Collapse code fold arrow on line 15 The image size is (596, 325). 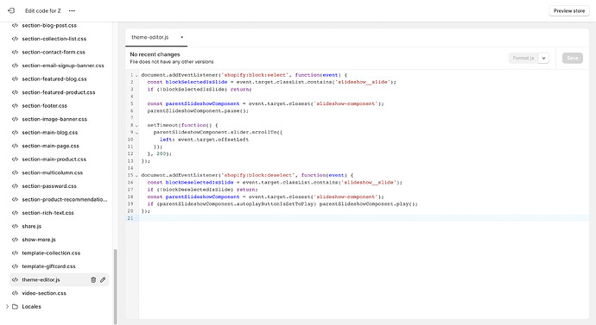point(136,176)
